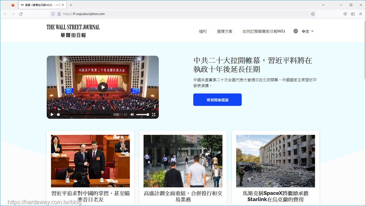This screenshot has height=206, width=366.
Task: Click play button in video control bar
Action: (52, 114)
